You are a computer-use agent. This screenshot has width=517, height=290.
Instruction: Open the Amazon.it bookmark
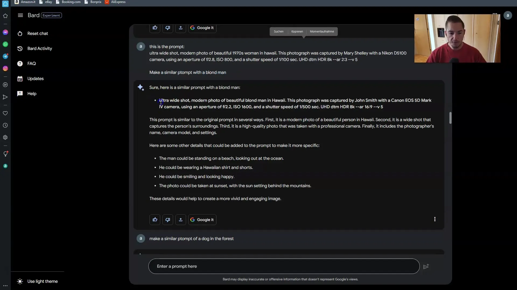point(25,2)
